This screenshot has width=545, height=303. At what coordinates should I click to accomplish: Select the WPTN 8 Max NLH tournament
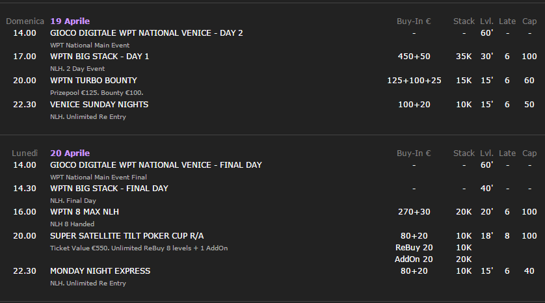pos(85,211)
